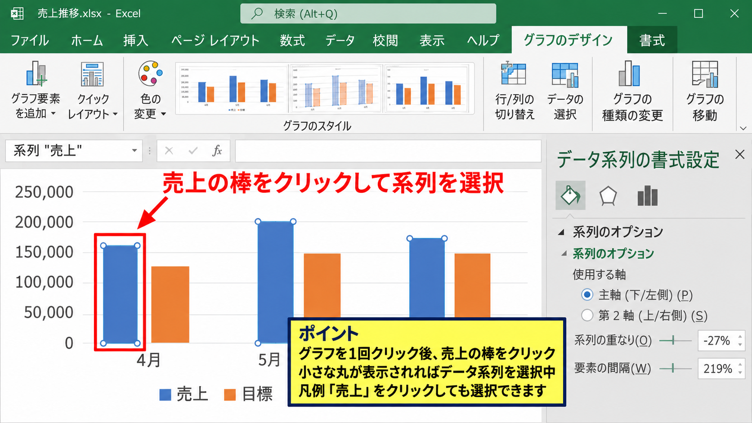Open the 書式 tab
Viewport: 752px width, 423px height.
(x=652, y=40)
